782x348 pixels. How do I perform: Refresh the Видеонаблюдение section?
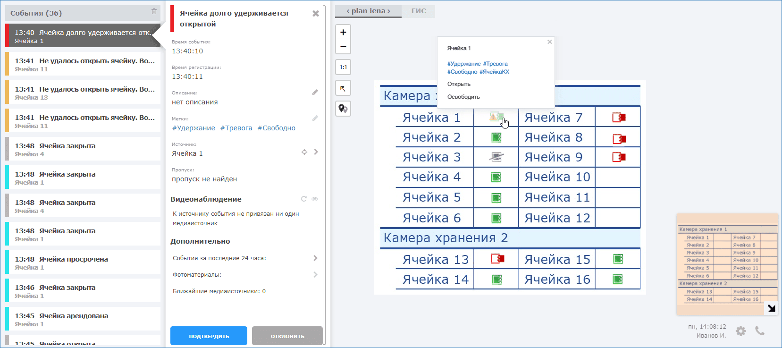tap(304, 199)
